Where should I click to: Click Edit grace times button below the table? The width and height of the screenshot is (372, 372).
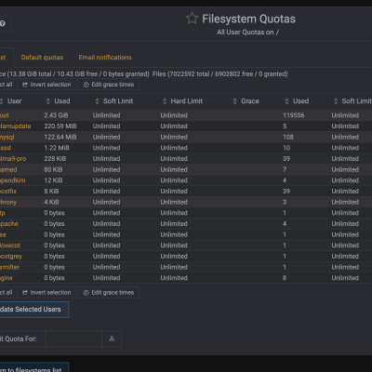tap(109, 292)
